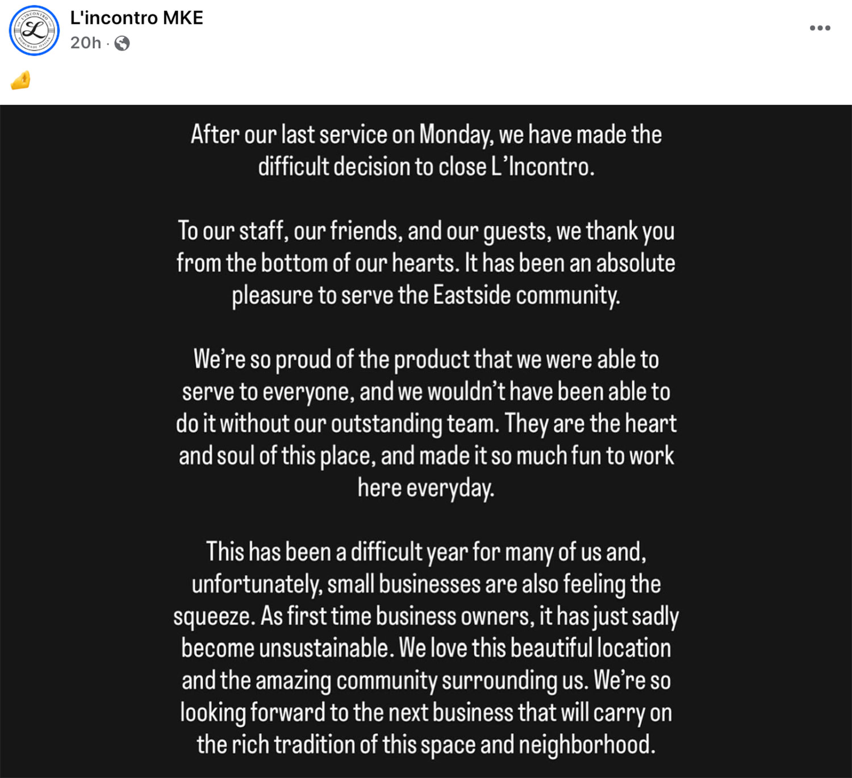Click the 'To our staff, our friends' line

coord(426,232)
